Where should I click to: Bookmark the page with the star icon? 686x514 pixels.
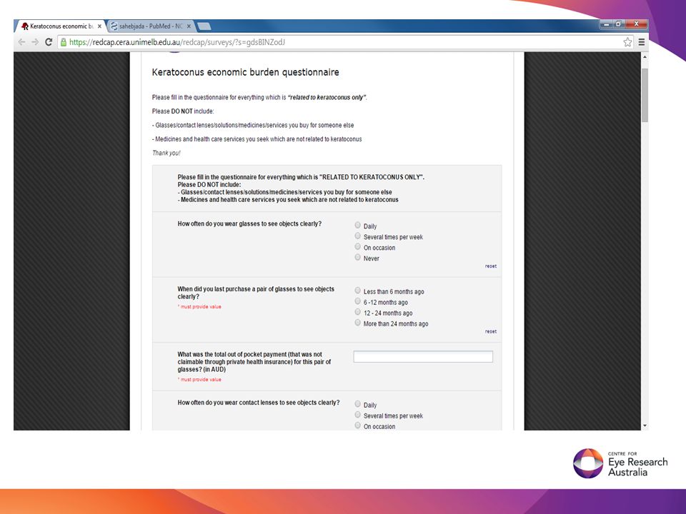coord(627,42)
